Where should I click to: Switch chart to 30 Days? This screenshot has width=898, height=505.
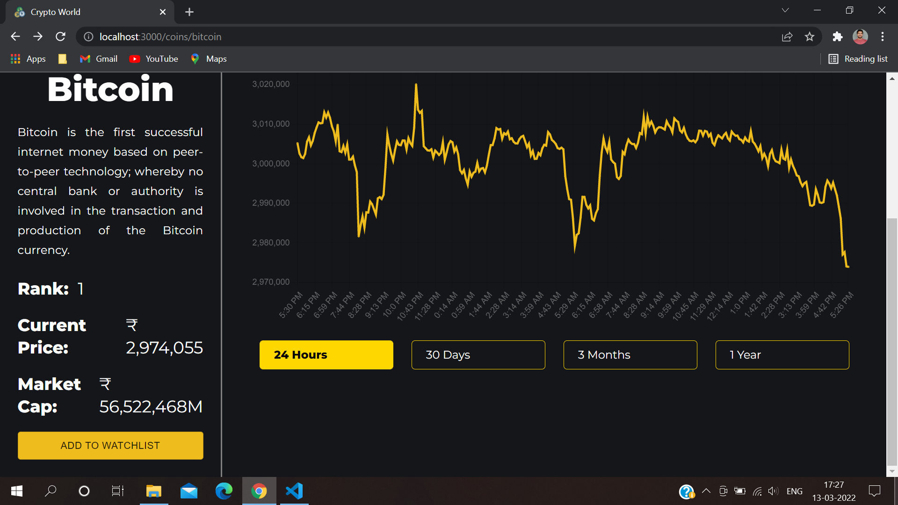(478, 355)
